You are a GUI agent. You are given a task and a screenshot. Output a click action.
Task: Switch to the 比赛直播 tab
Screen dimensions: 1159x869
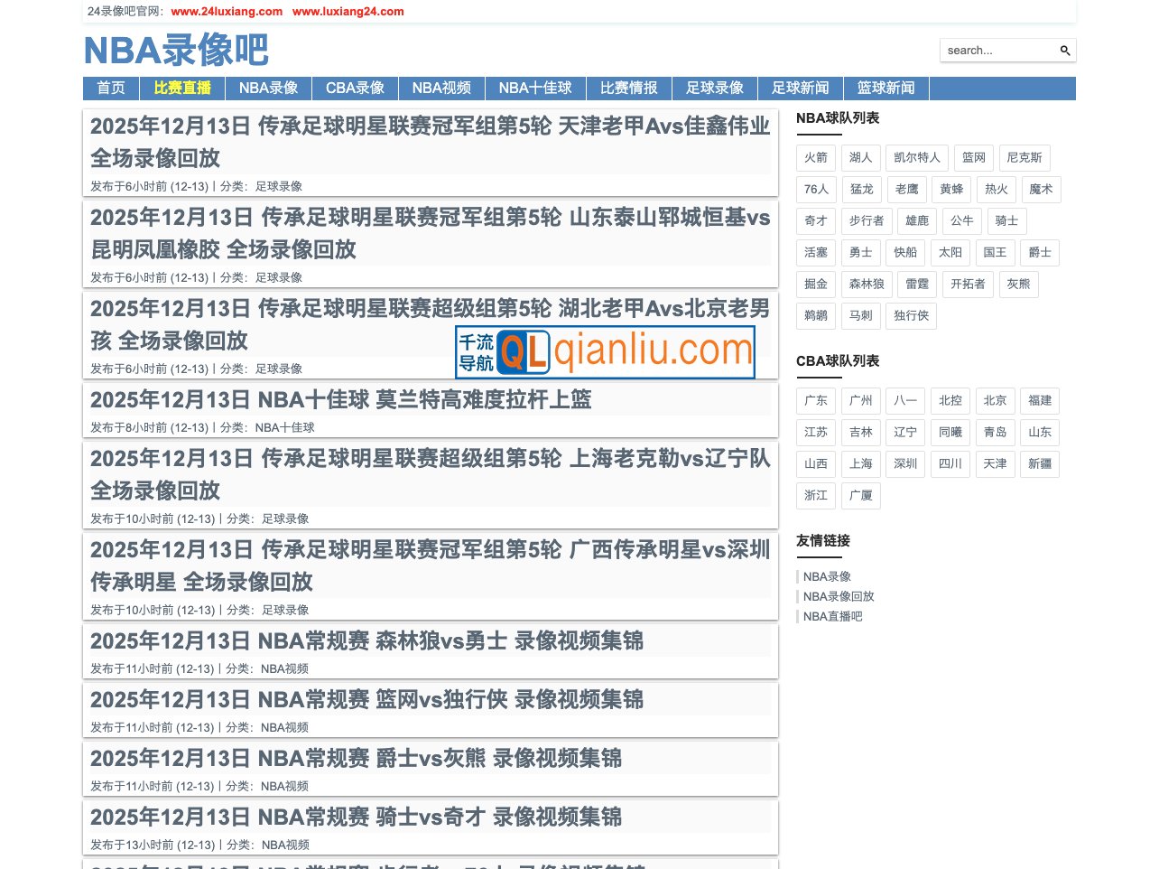(x=181, y=88)
